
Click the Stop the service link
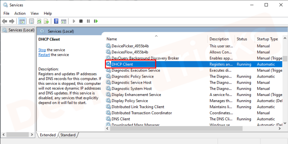[42, 50]
